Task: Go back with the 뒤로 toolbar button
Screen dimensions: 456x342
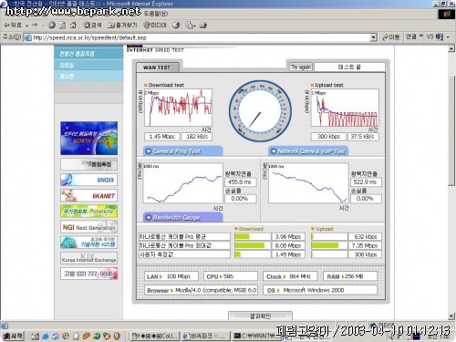Action: coord(13,26)
